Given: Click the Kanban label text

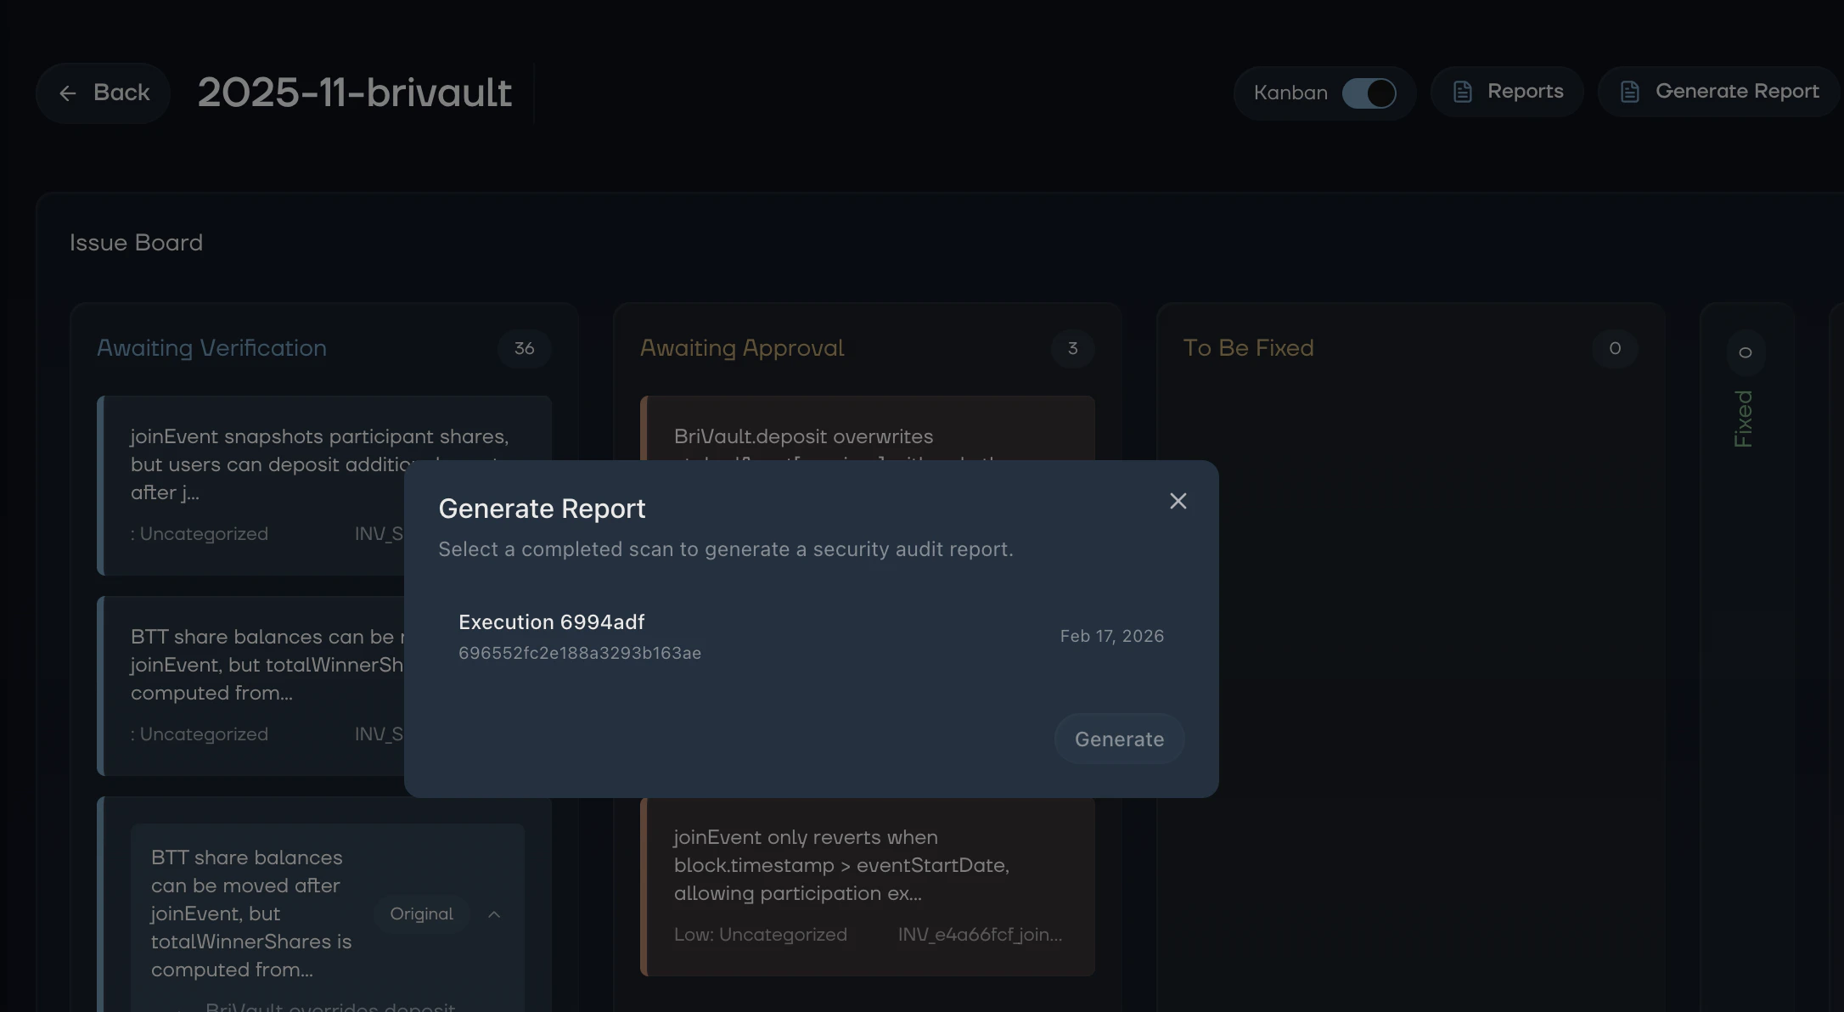Looking at the screenshot, I should (x=1290, y=93).
